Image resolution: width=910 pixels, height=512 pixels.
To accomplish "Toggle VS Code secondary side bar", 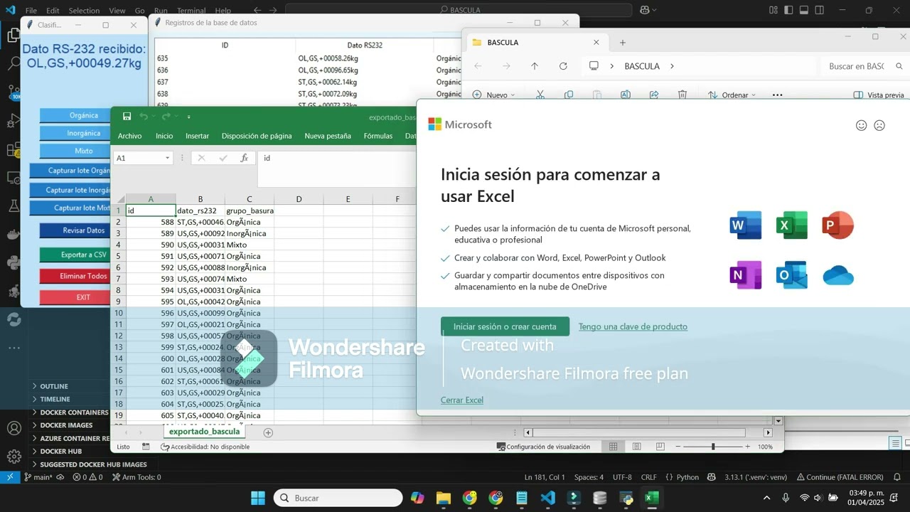I will tap(820, 10).
